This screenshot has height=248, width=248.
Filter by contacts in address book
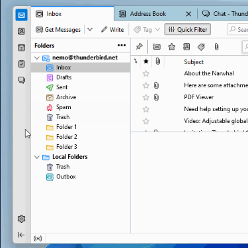[186, 47]
